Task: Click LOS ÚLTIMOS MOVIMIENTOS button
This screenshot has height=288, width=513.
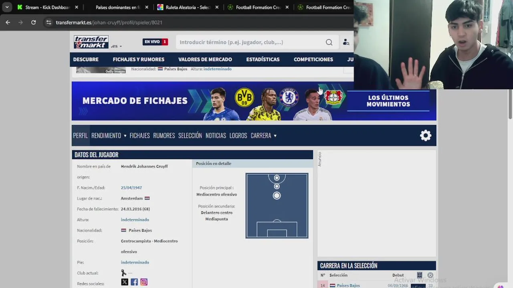Action: [388, 101]
